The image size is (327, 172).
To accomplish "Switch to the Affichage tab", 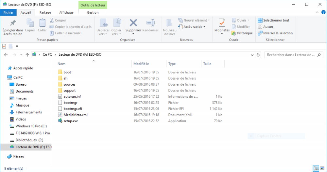I will click(66, 12).
